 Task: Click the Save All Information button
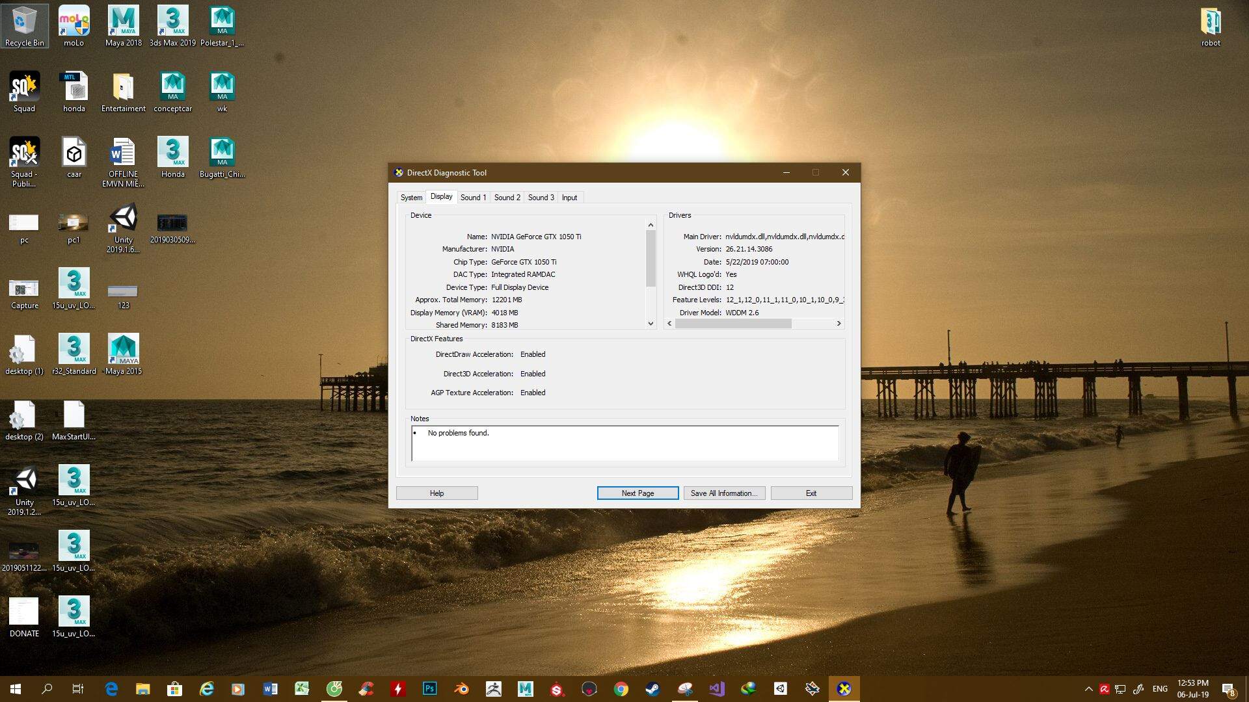(x=724, y=493)
